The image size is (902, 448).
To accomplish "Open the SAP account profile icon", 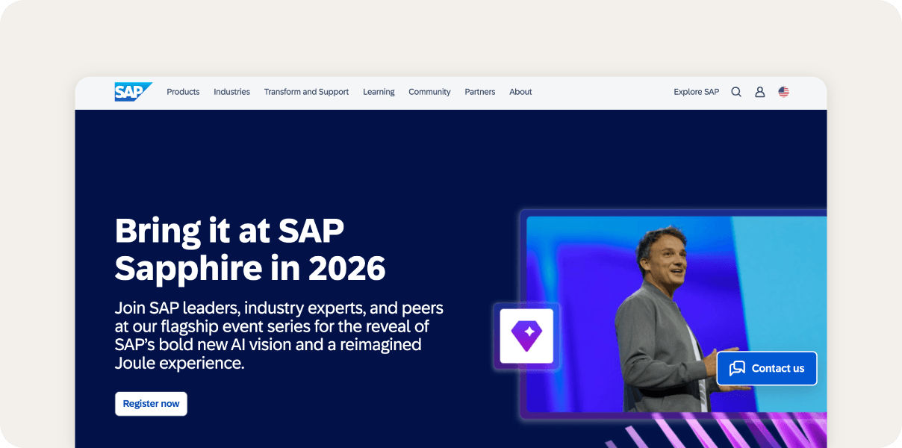I will pyautogui.click(x=760, y=92).
